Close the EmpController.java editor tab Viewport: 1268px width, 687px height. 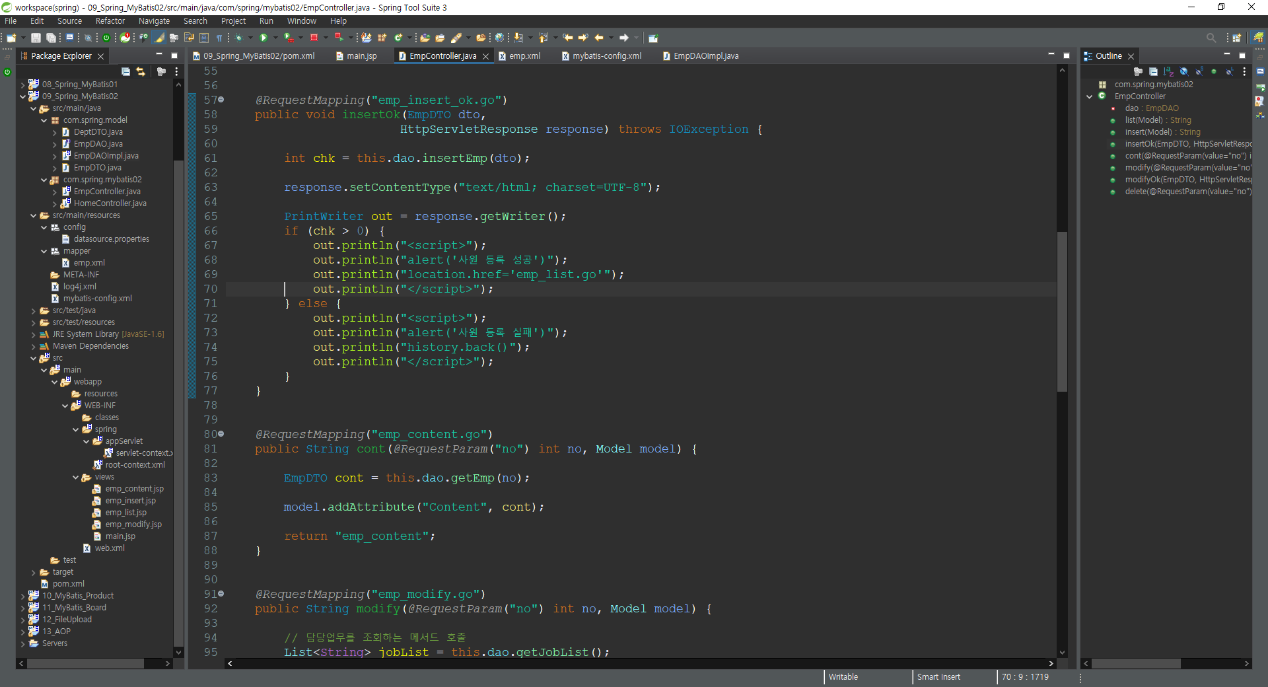coord(485,56)
